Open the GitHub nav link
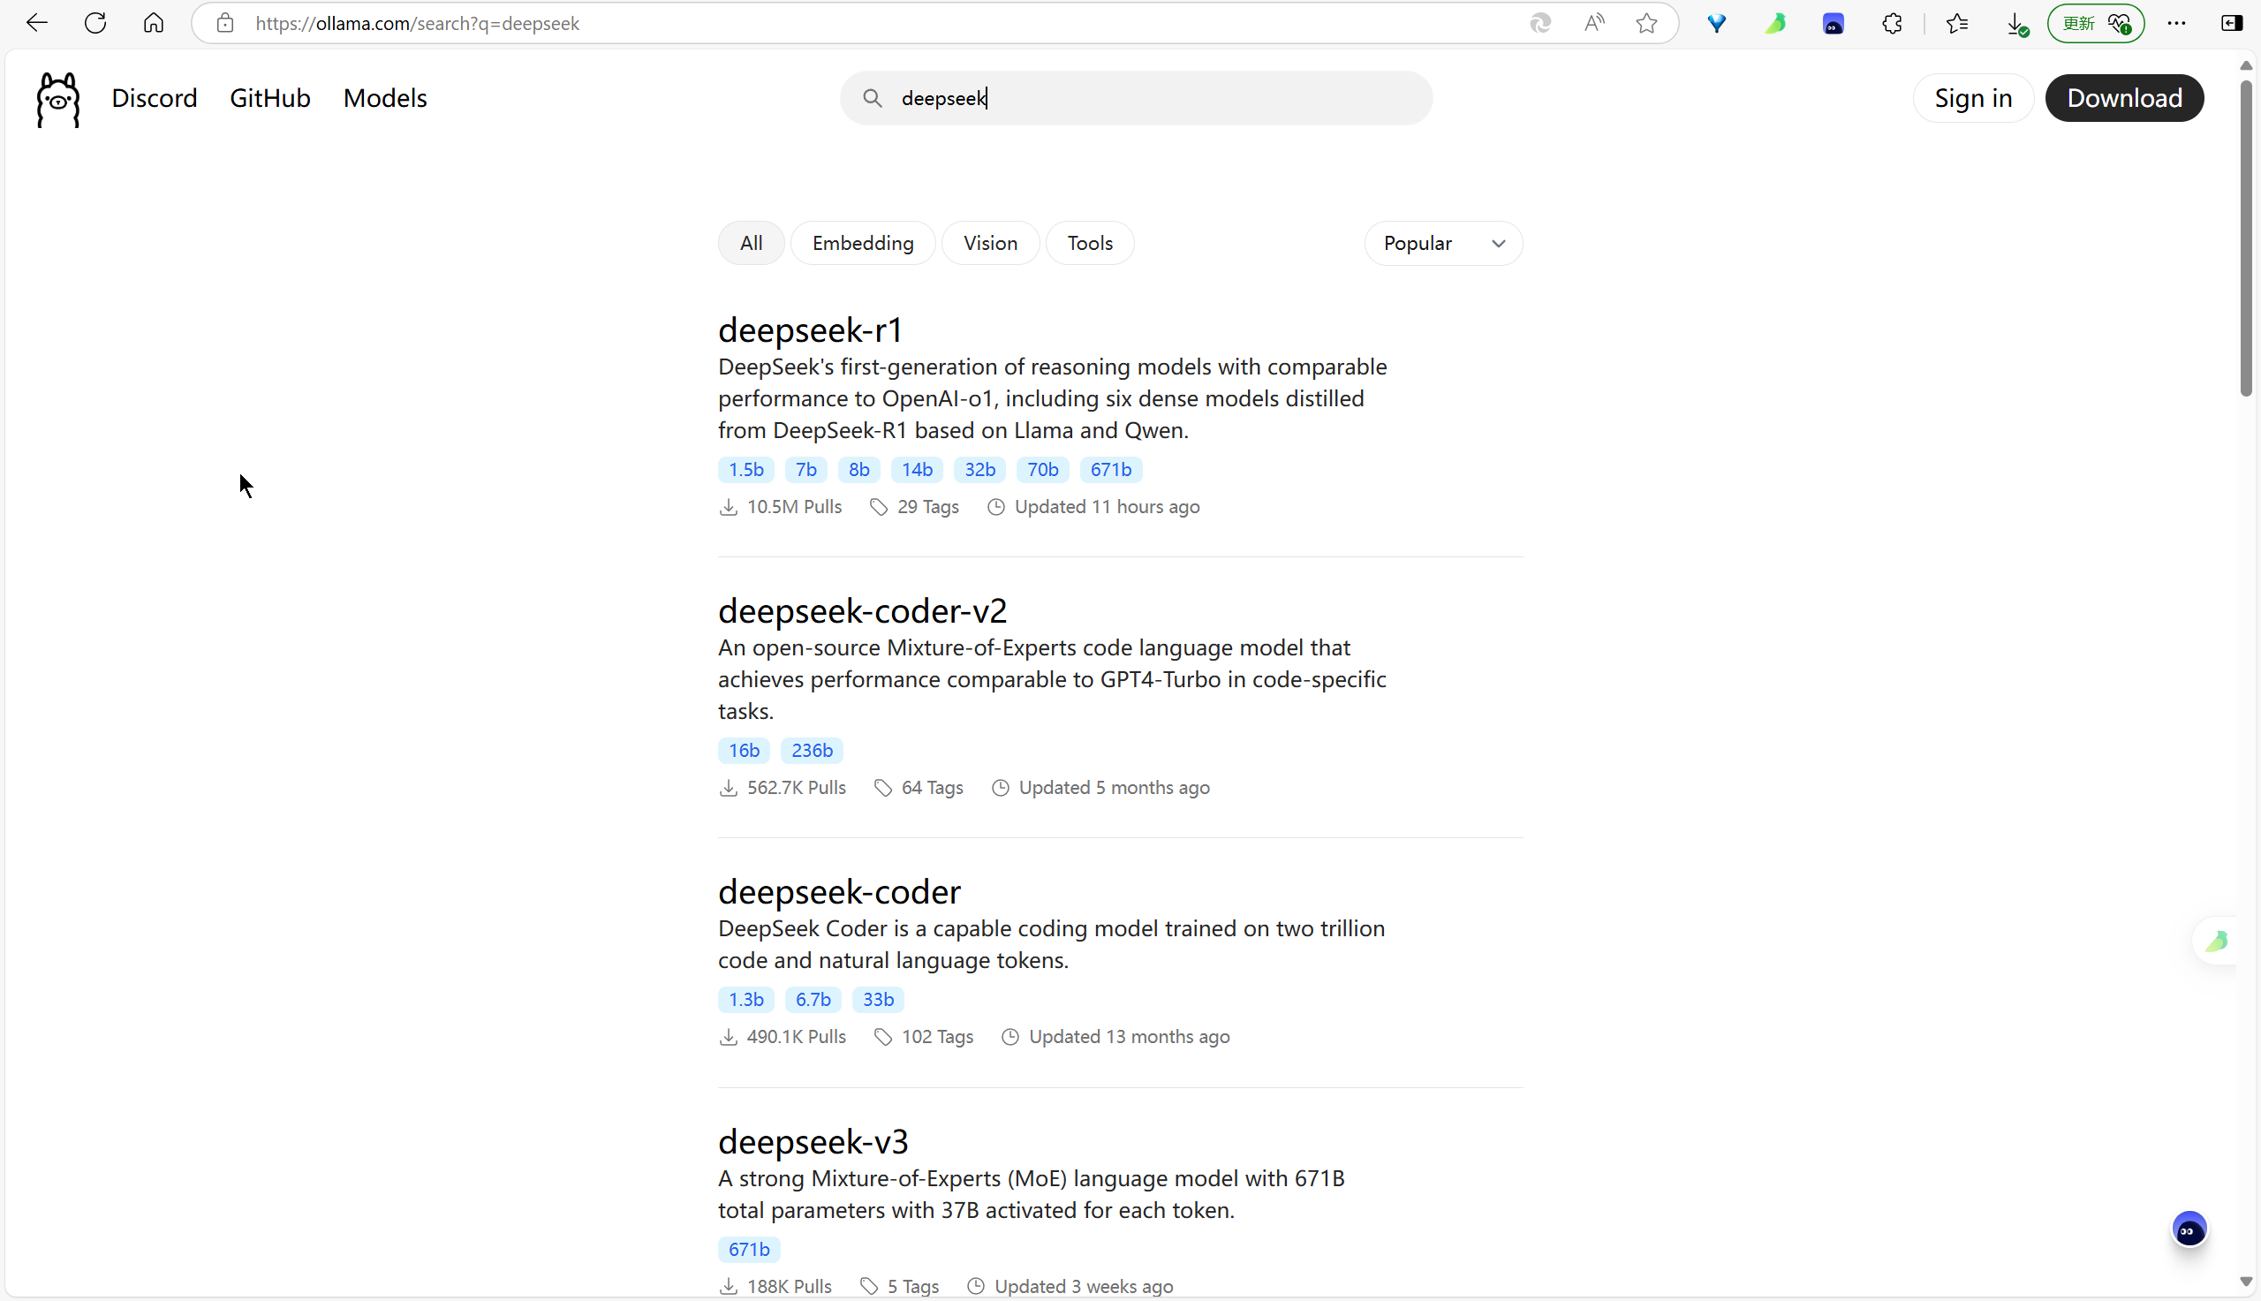 pyautogui.click(x=269, y=98)
